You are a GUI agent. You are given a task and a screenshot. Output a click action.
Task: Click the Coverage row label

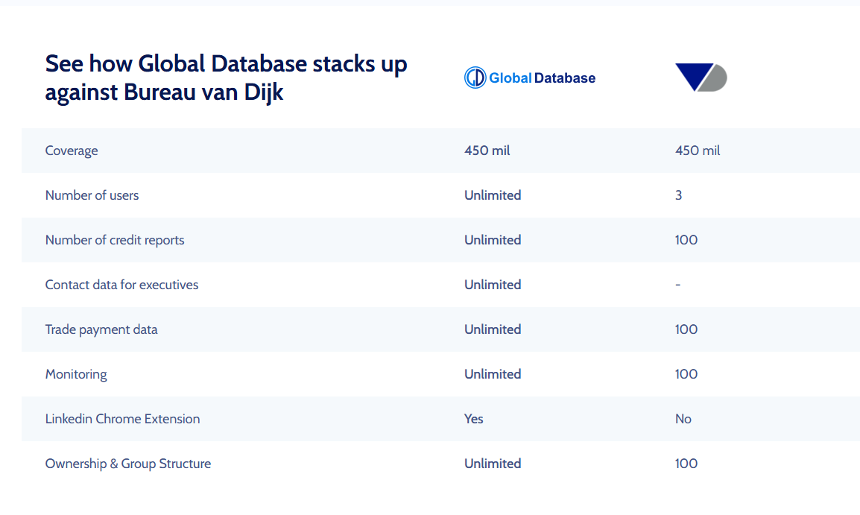(x=72, y=151)
